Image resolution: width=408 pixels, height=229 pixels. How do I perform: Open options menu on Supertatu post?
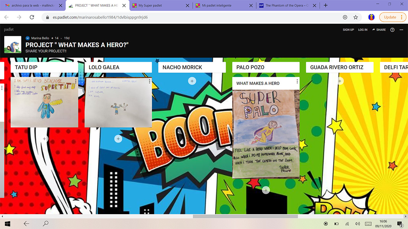point(76,81)
